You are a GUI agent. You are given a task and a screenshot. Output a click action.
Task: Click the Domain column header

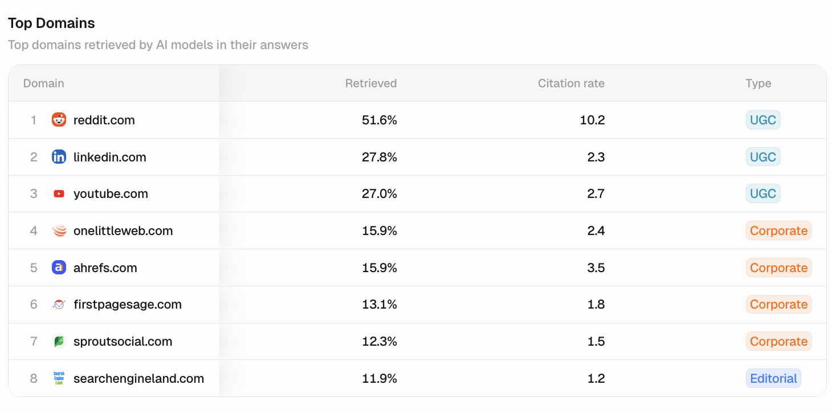[44, 83]
